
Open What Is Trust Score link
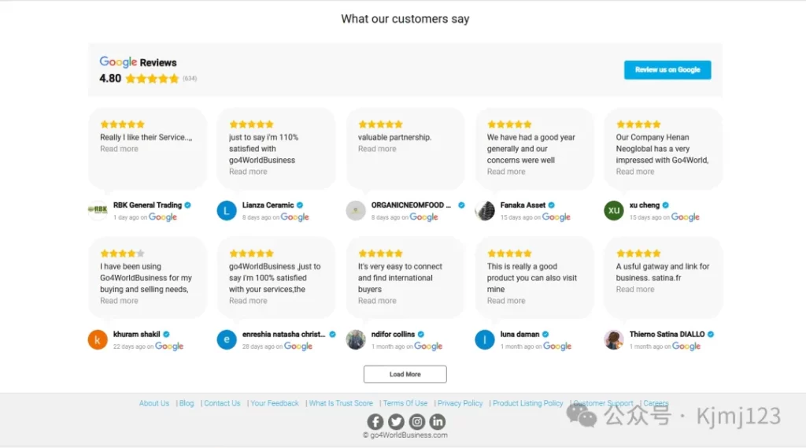click(341, 403)
